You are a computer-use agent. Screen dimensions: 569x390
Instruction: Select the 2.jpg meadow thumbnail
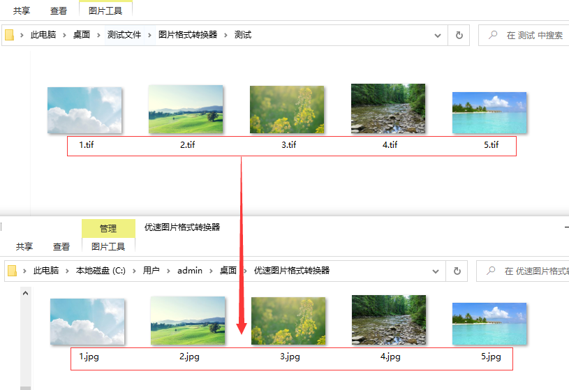pyautogui.click(x=188, y=321)
